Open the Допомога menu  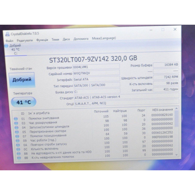click(x=81, y=39)
